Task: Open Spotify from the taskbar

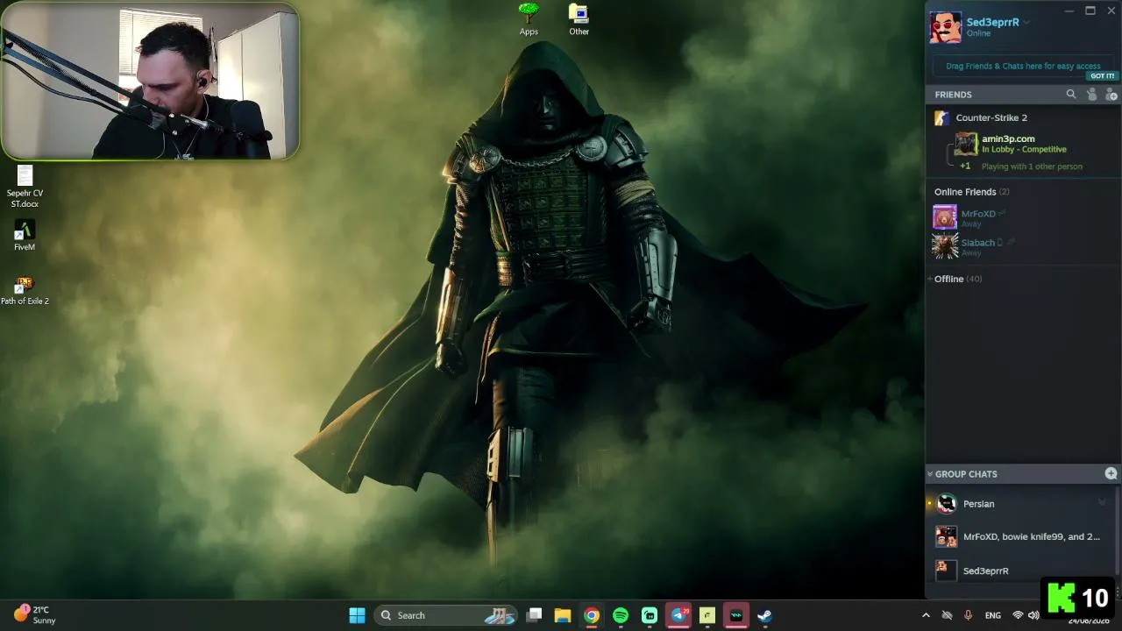Action: [x=621, y=615]
